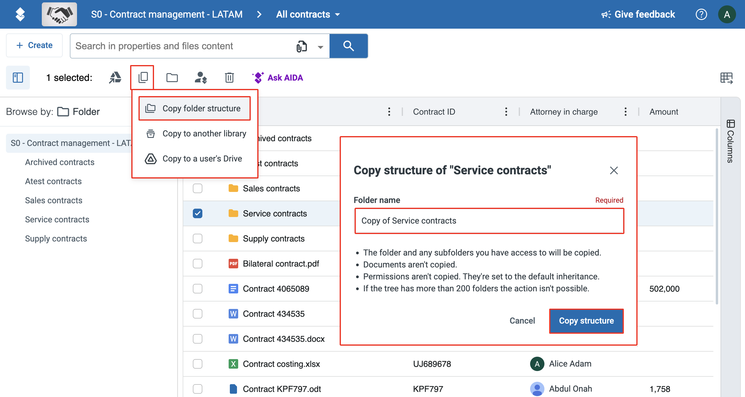The image size is (745, 397).
Task: Click the Copy toolbar icon
Action: [x=143, y=78]
